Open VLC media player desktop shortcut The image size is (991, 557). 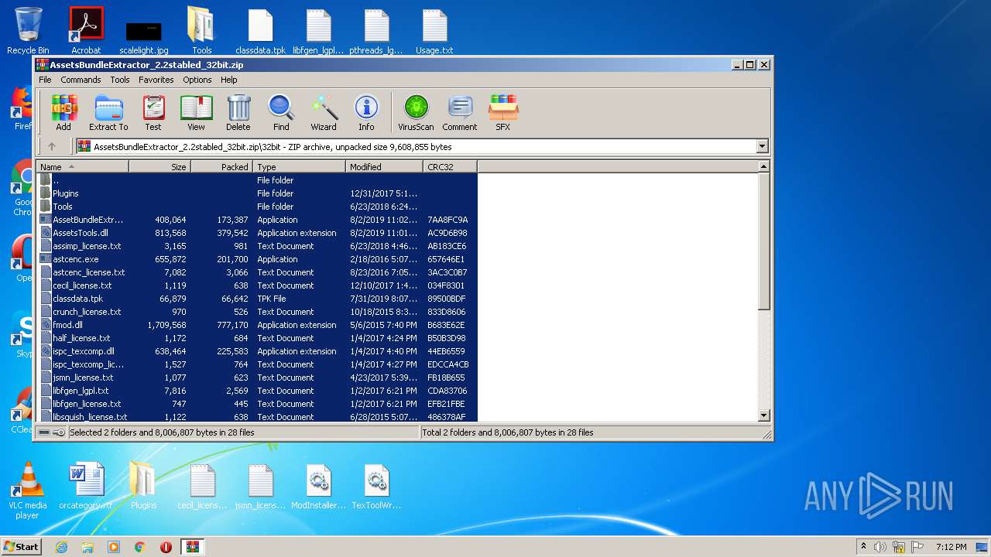28,490
